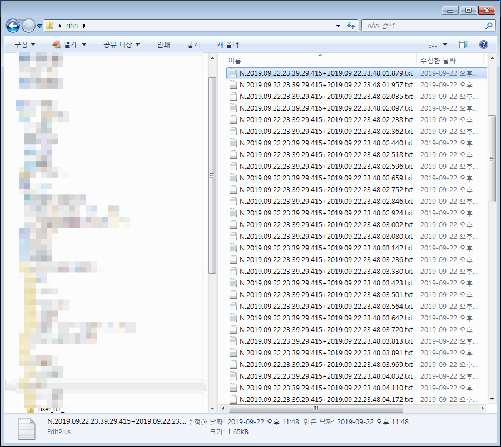Open the 구성 menu
This screenshot has width=501, height=447.
[x=24, y=44]
